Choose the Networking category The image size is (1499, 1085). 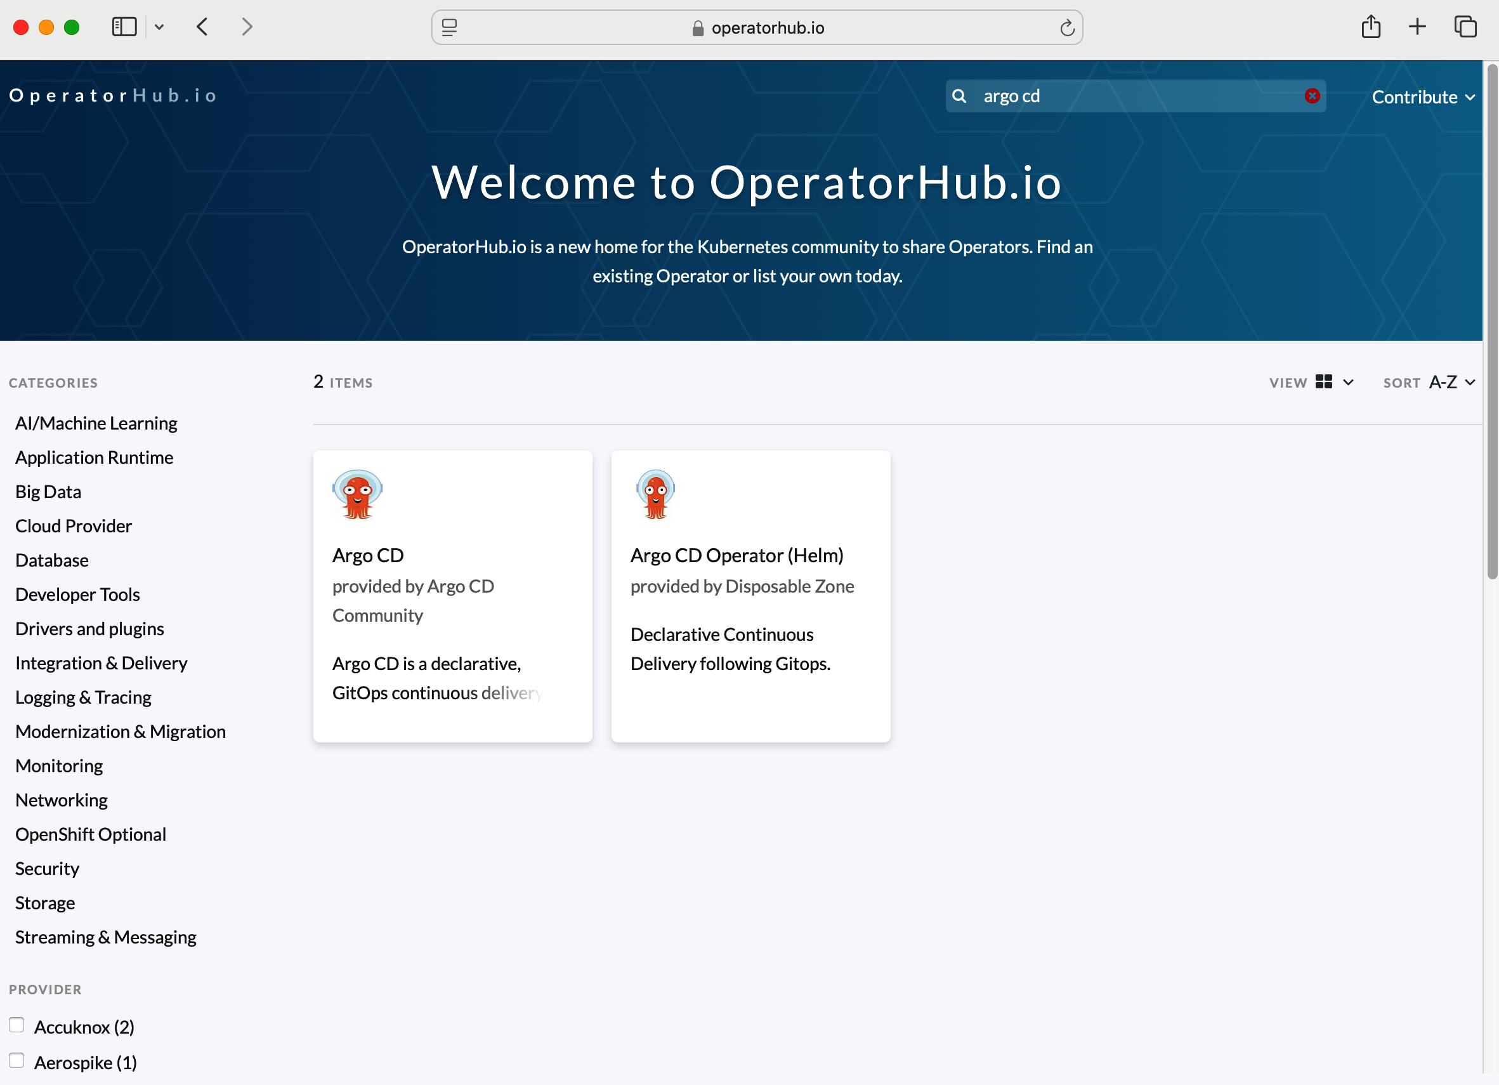tap(62, 801)
